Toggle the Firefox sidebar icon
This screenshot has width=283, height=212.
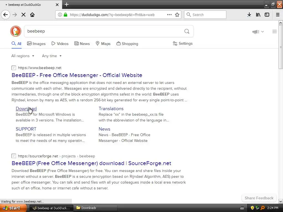267,15
